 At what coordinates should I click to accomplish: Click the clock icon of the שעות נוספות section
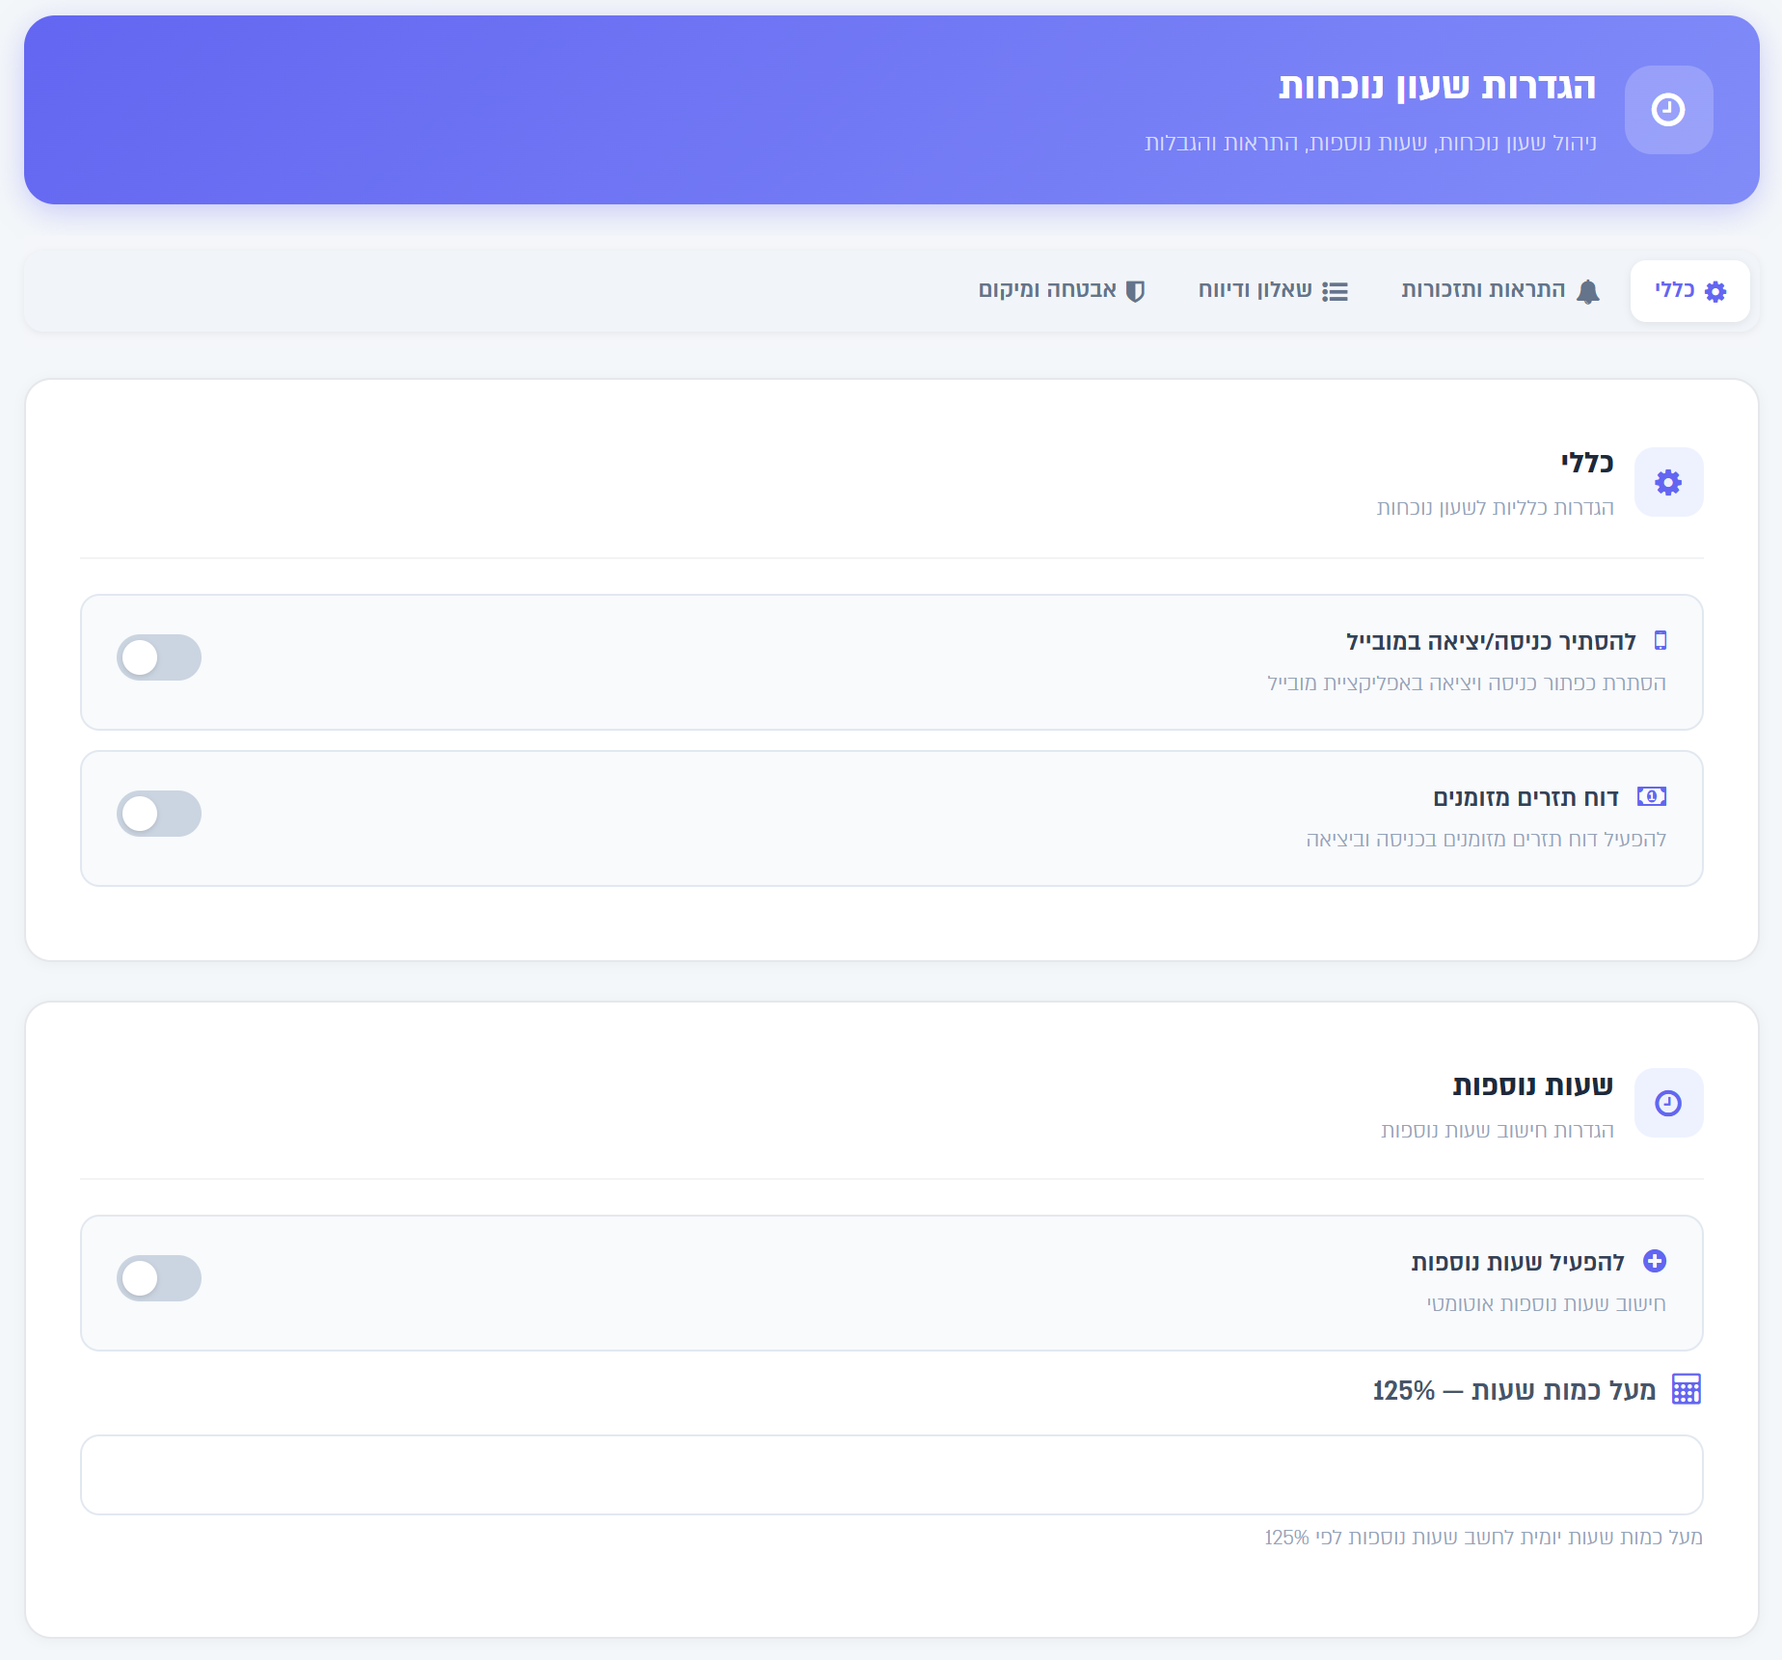[1668, 1103]
